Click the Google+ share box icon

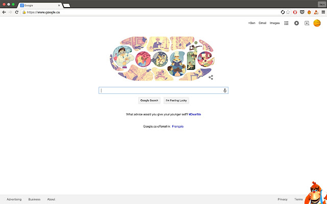307,23
